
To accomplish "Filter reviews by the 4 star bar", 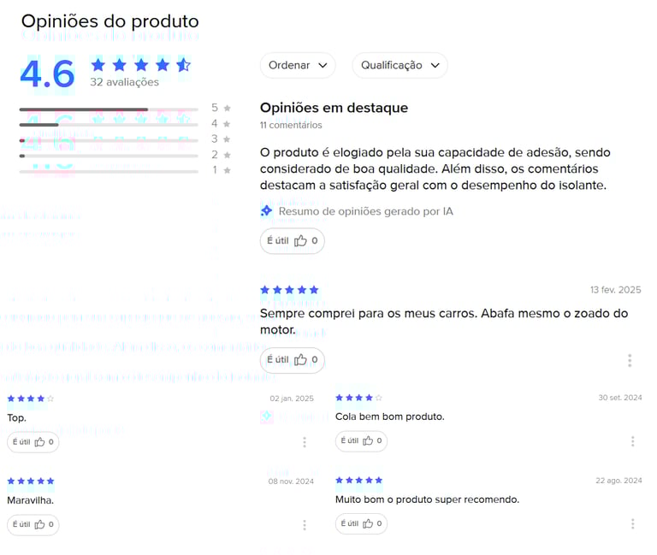I will (x=108, y=125).
